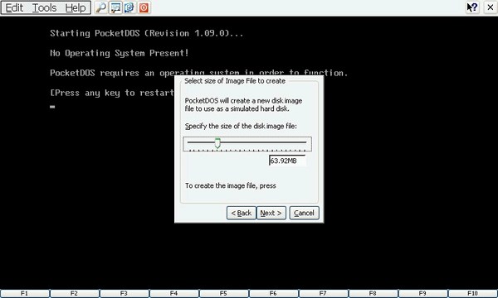
Task: Click 'To create the image file, press' text
Action: [231, 185]
